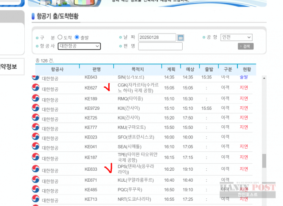This screenshot has height=206, width=283.
Task: Click the 지연 status for flight KE725
Action: (x=244, y=118)
